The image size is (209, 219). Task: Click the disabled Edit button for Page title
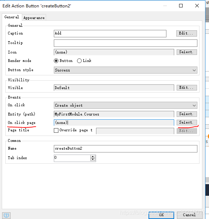[187, 131]
